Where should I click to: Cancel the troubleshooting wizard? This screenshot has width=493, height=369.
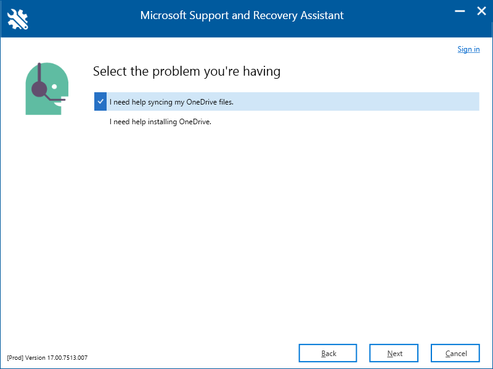[455, 353]
